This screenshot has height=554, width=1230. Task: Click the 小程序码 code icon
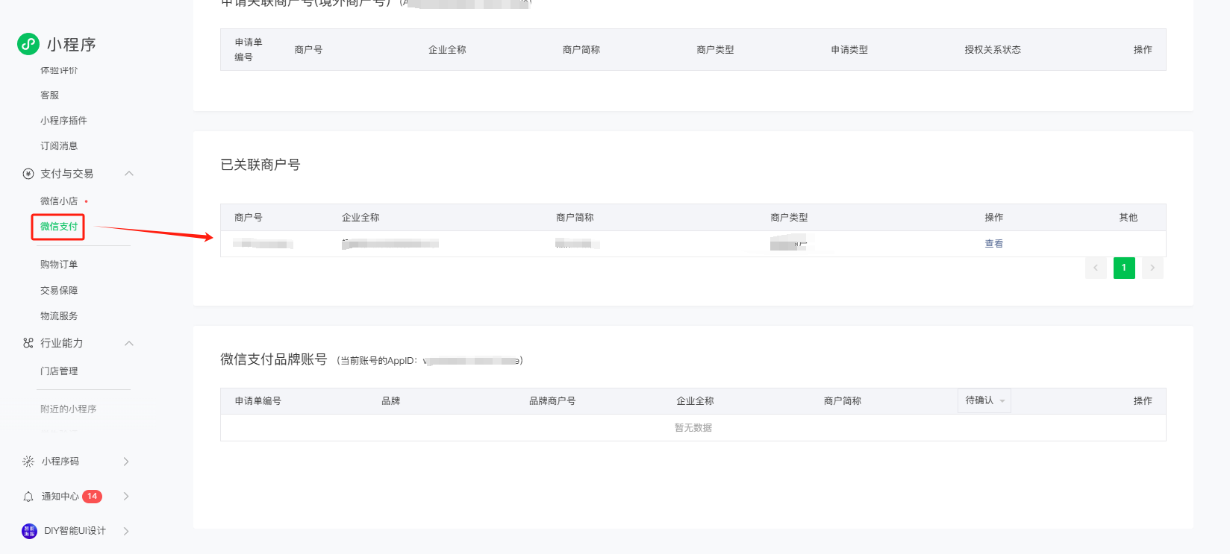coord(28,462)
